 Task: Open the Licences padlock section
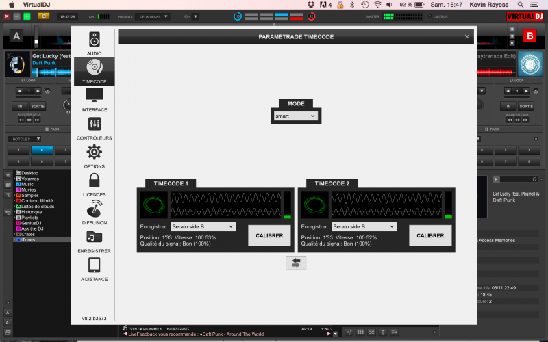point(94,185)
